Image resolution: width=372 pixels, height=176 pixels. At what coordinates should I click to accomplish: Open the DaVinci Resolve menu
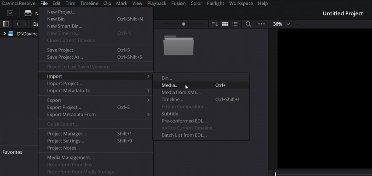pyautogui.click(x=19, y=3)
